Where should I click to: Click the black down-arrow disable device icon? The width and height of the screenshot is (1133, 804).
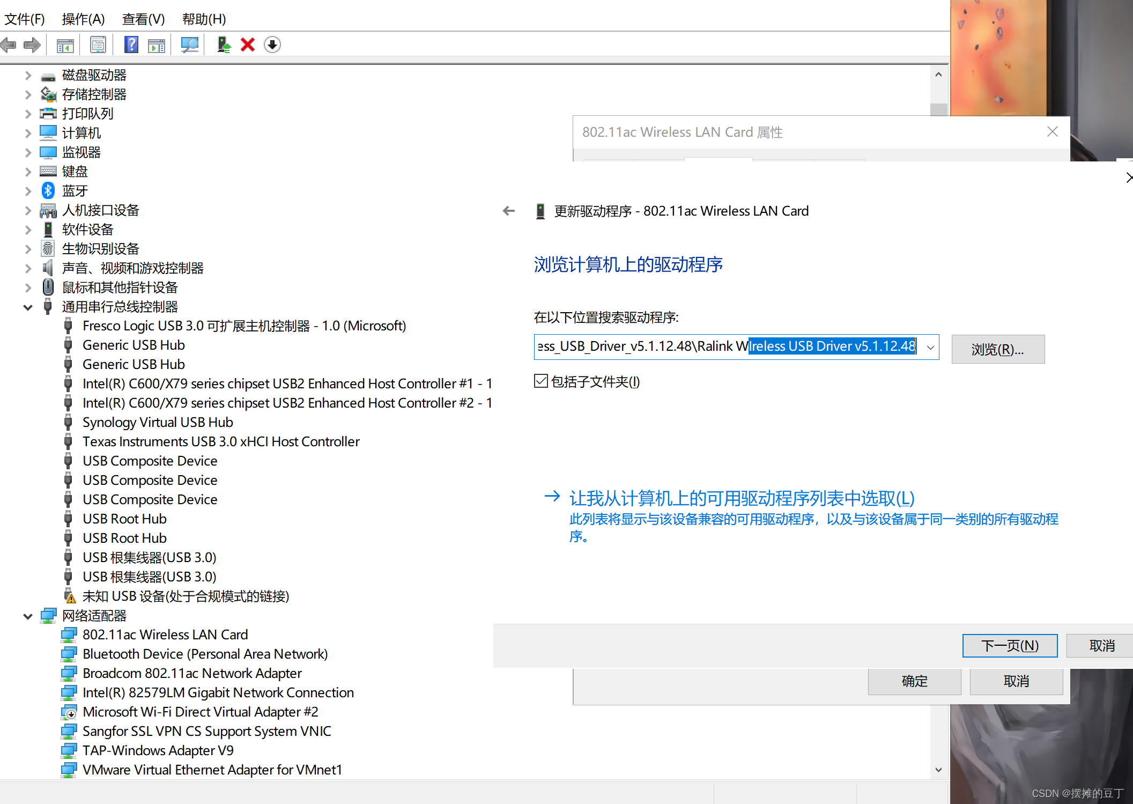[x=272, y=45]
